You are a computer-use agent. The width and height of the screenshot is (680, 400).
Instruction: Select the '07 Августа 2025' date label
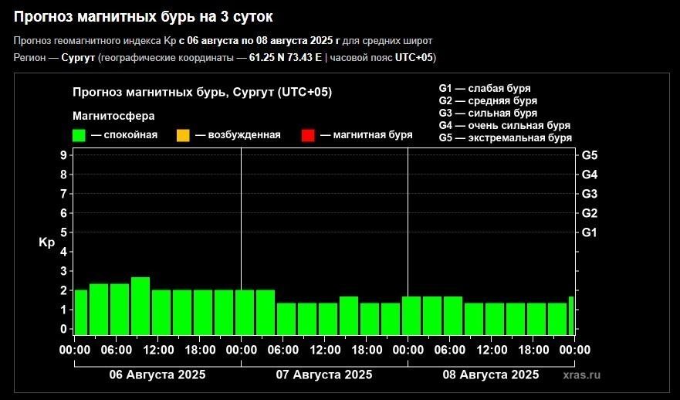(324, 375)
